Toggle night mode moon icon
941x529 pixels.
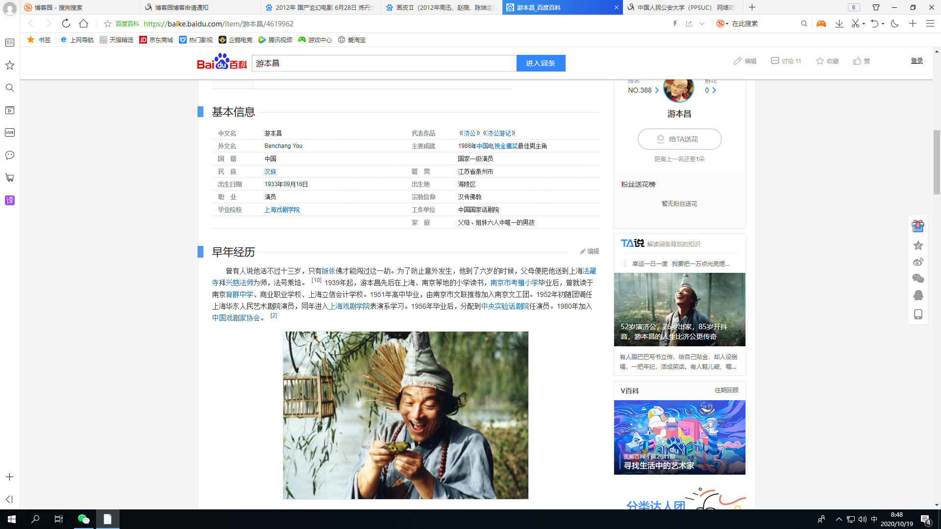pyautogui.click(x=895, y=24)
